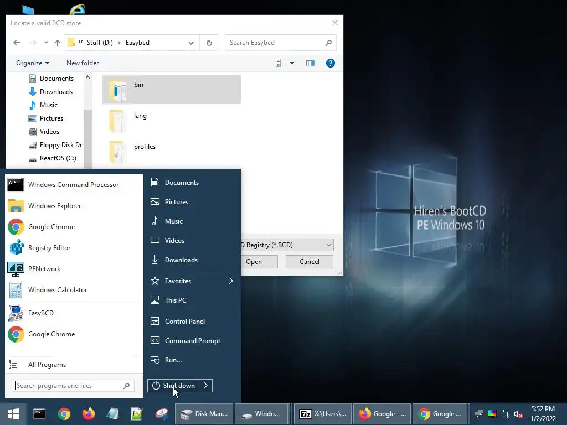Viewport: 567px width, 425px height.
Task: Switch to Disk Man... taskbar window
Action: (x=204, y=414)
